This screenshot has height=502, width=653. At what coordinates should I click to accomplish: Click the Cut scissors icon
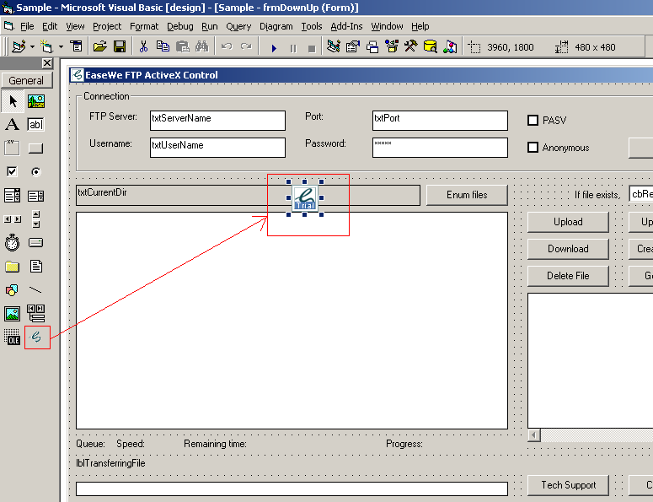(x=144, y=46)
